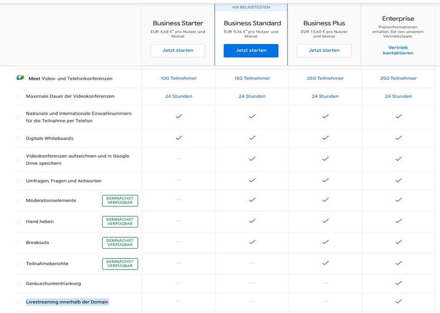Click 24 Stunden in Enterprise column

pos(398,96)
